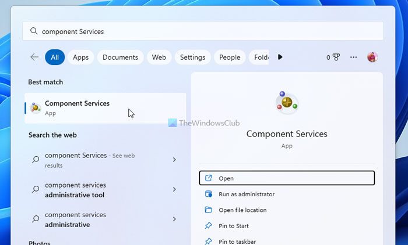The width and height of the screenshot is (408, 245).
Task: Click the user profile avatar
Action: coord(372,57)
